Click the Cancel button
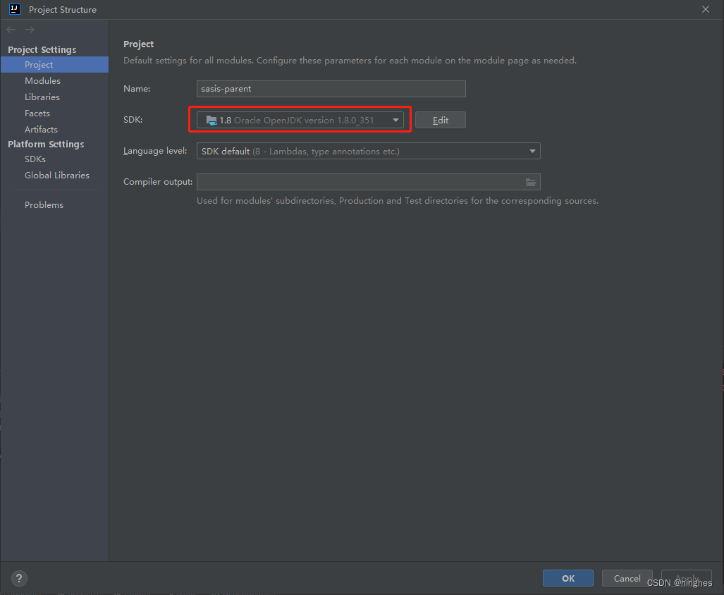 pyautogui.click(x=626, y=577)
